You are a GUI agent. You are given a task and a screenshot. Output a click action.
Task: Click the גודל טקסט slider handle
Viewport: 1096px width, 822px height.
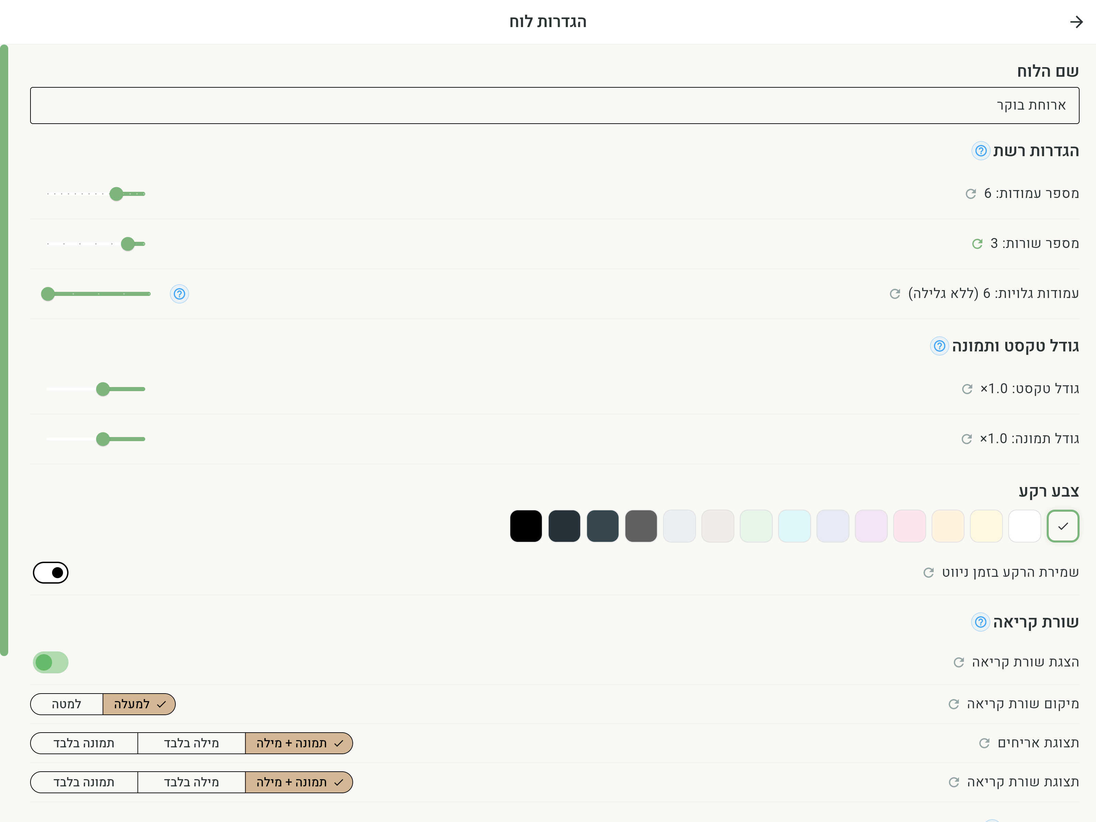[x=102, y=389]
